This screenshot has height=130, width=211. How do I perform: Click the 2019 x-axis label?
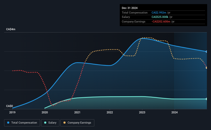point(12,112)
